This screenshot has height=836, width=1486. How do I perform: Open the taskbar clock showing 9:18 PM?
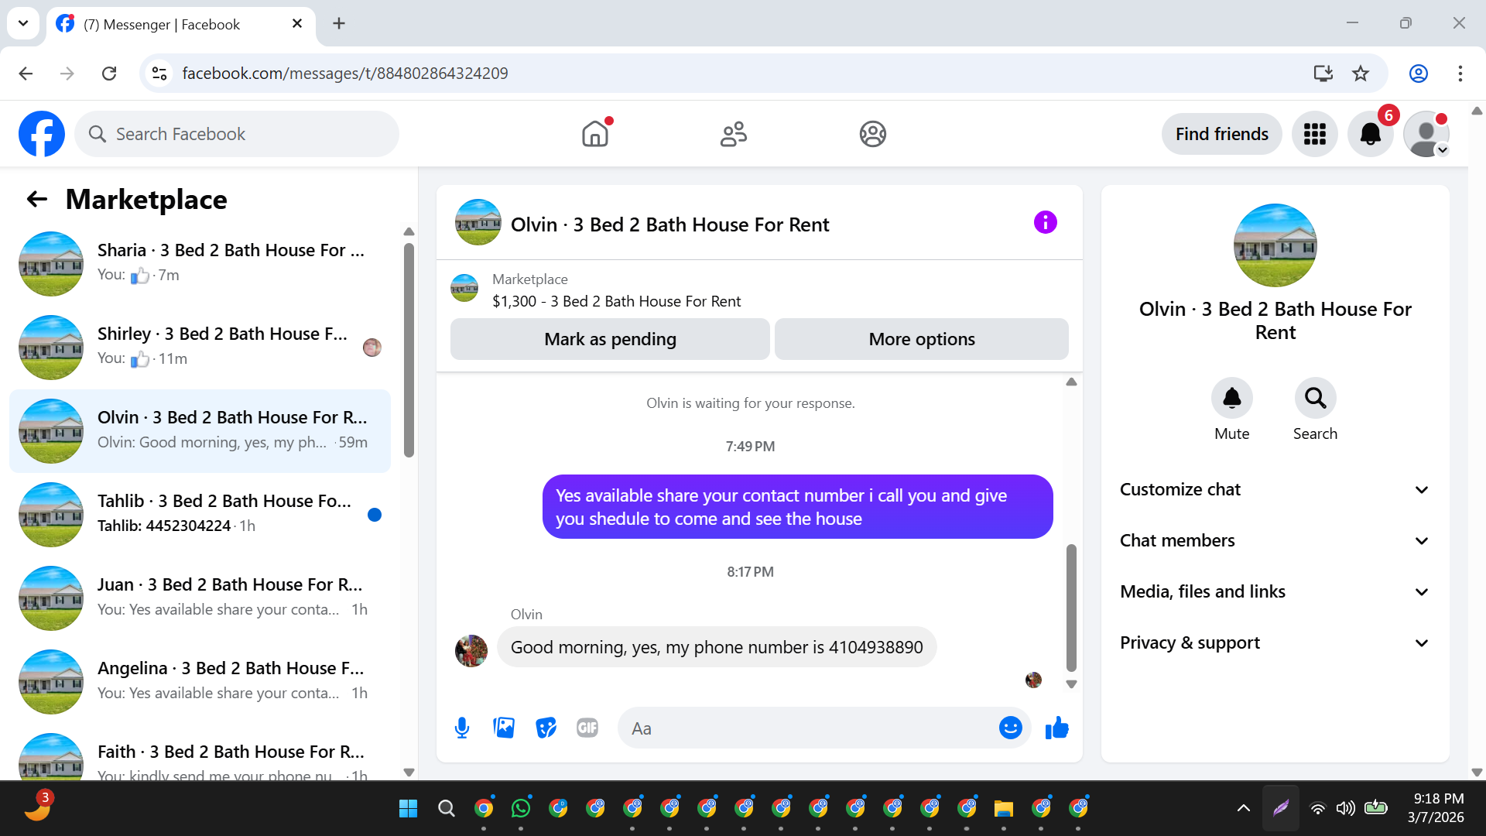(1436, 808)
